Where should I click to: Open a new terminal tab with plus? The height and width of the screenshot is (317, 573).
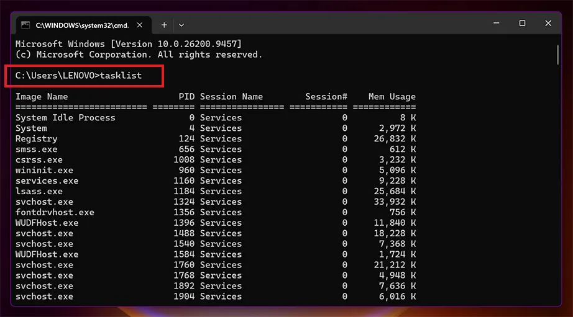(x=164, y=25)
